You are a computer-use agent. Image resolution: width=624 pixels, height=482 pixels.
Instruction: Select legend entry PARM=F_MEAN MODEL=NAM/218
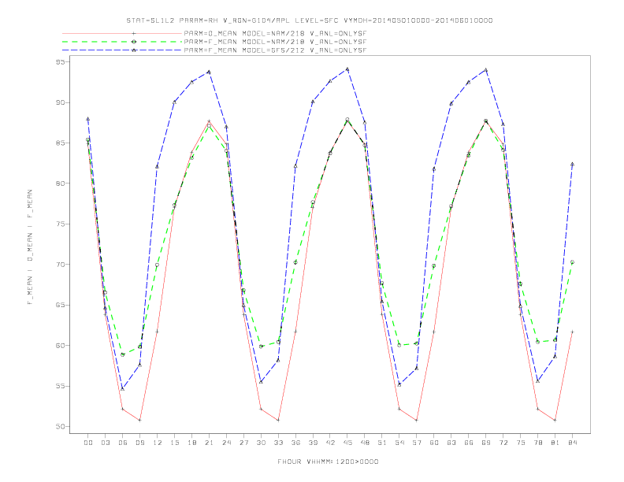coord(275,42)
